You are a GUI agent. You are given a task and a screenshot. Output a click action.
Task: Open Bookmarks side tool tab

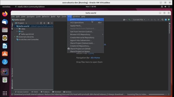point(12,84)
